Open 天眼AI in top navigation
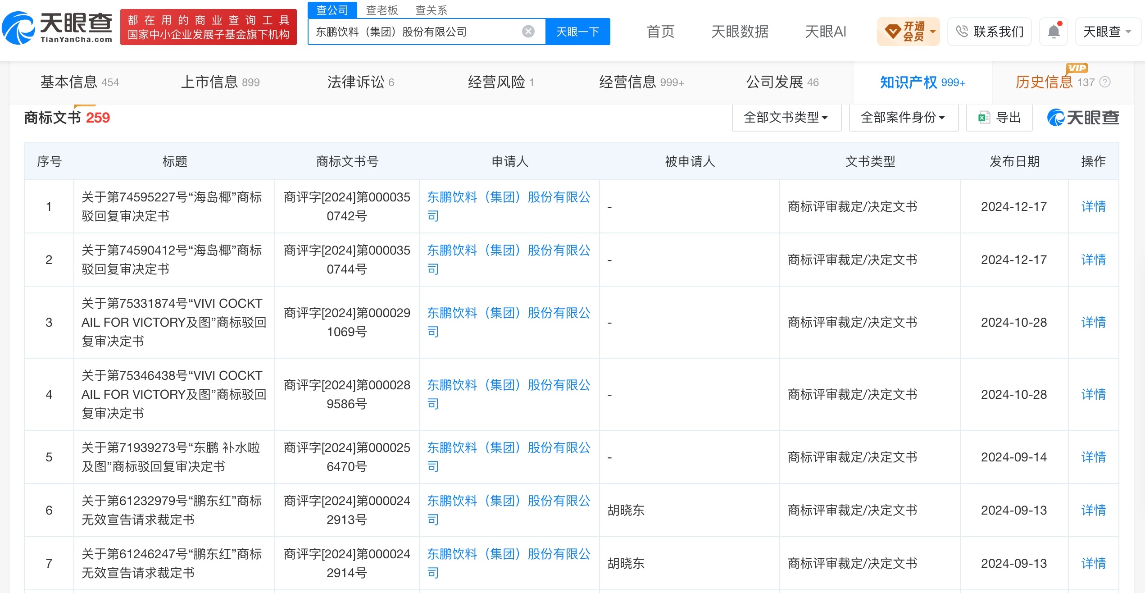The image size is (1145, 593). pos(825,32)
